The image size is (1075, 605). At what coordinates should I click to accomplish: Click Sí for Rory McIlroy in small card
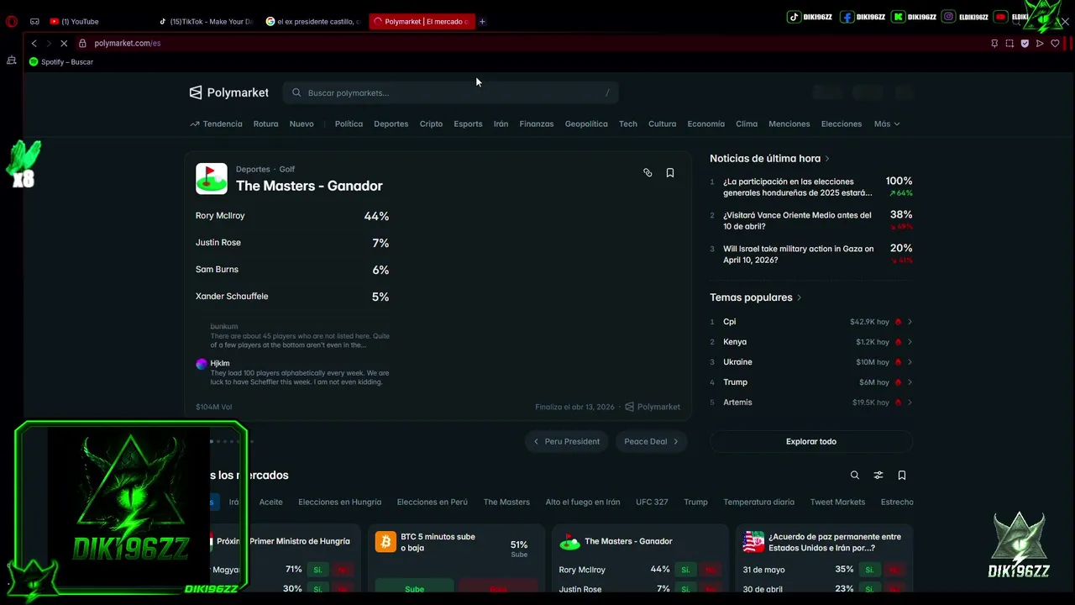pos(685,570)
